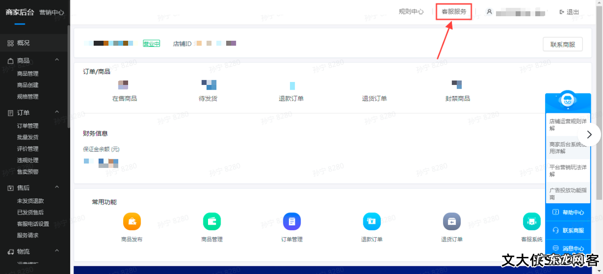This screenshot has height=274, width=603.
Task: Click the 保证金余额 (元) label
Action: point(101,149)
